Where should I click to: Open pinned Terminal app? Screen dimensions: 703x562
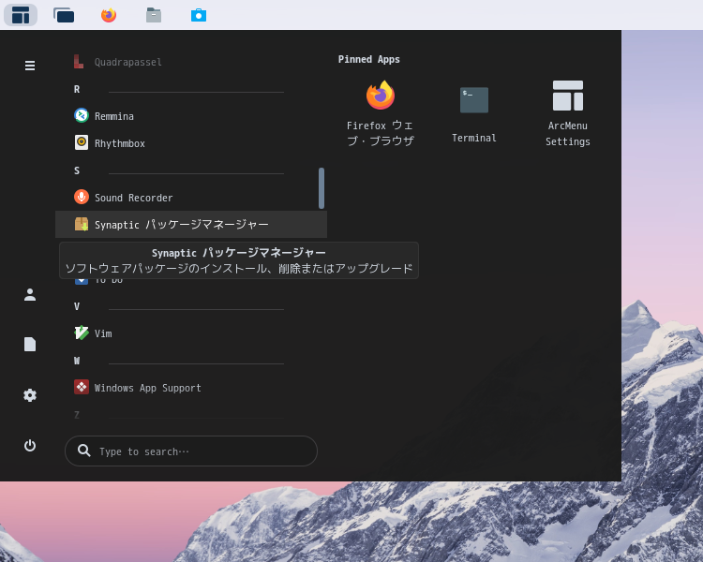pos(474,113)
